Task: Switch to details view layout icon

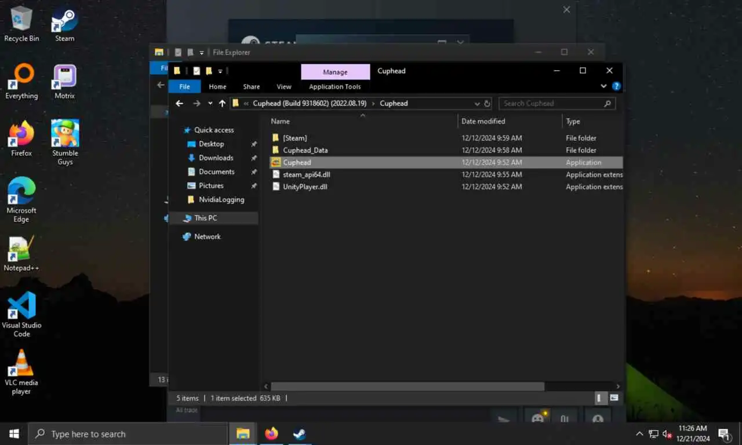Action: pyautogui.click(x=601, y=398)
